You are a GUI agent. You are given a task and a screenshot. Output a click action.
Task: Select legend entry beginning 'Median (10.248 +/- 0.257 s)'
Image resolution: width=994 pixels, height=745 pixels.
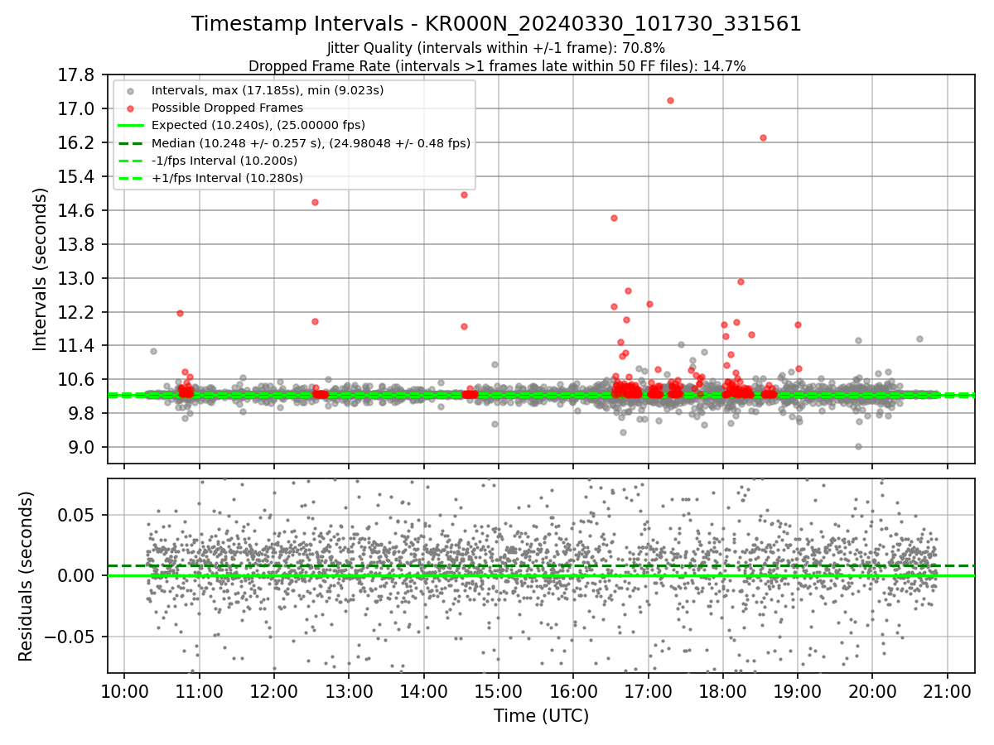point(311,142)
